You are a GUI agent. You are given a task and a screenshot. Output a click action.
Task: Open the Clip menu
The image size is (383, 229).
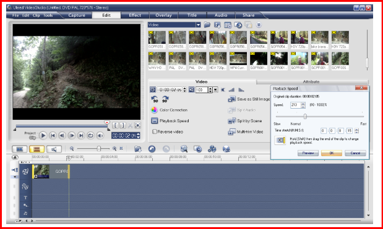tap(36, 15)
